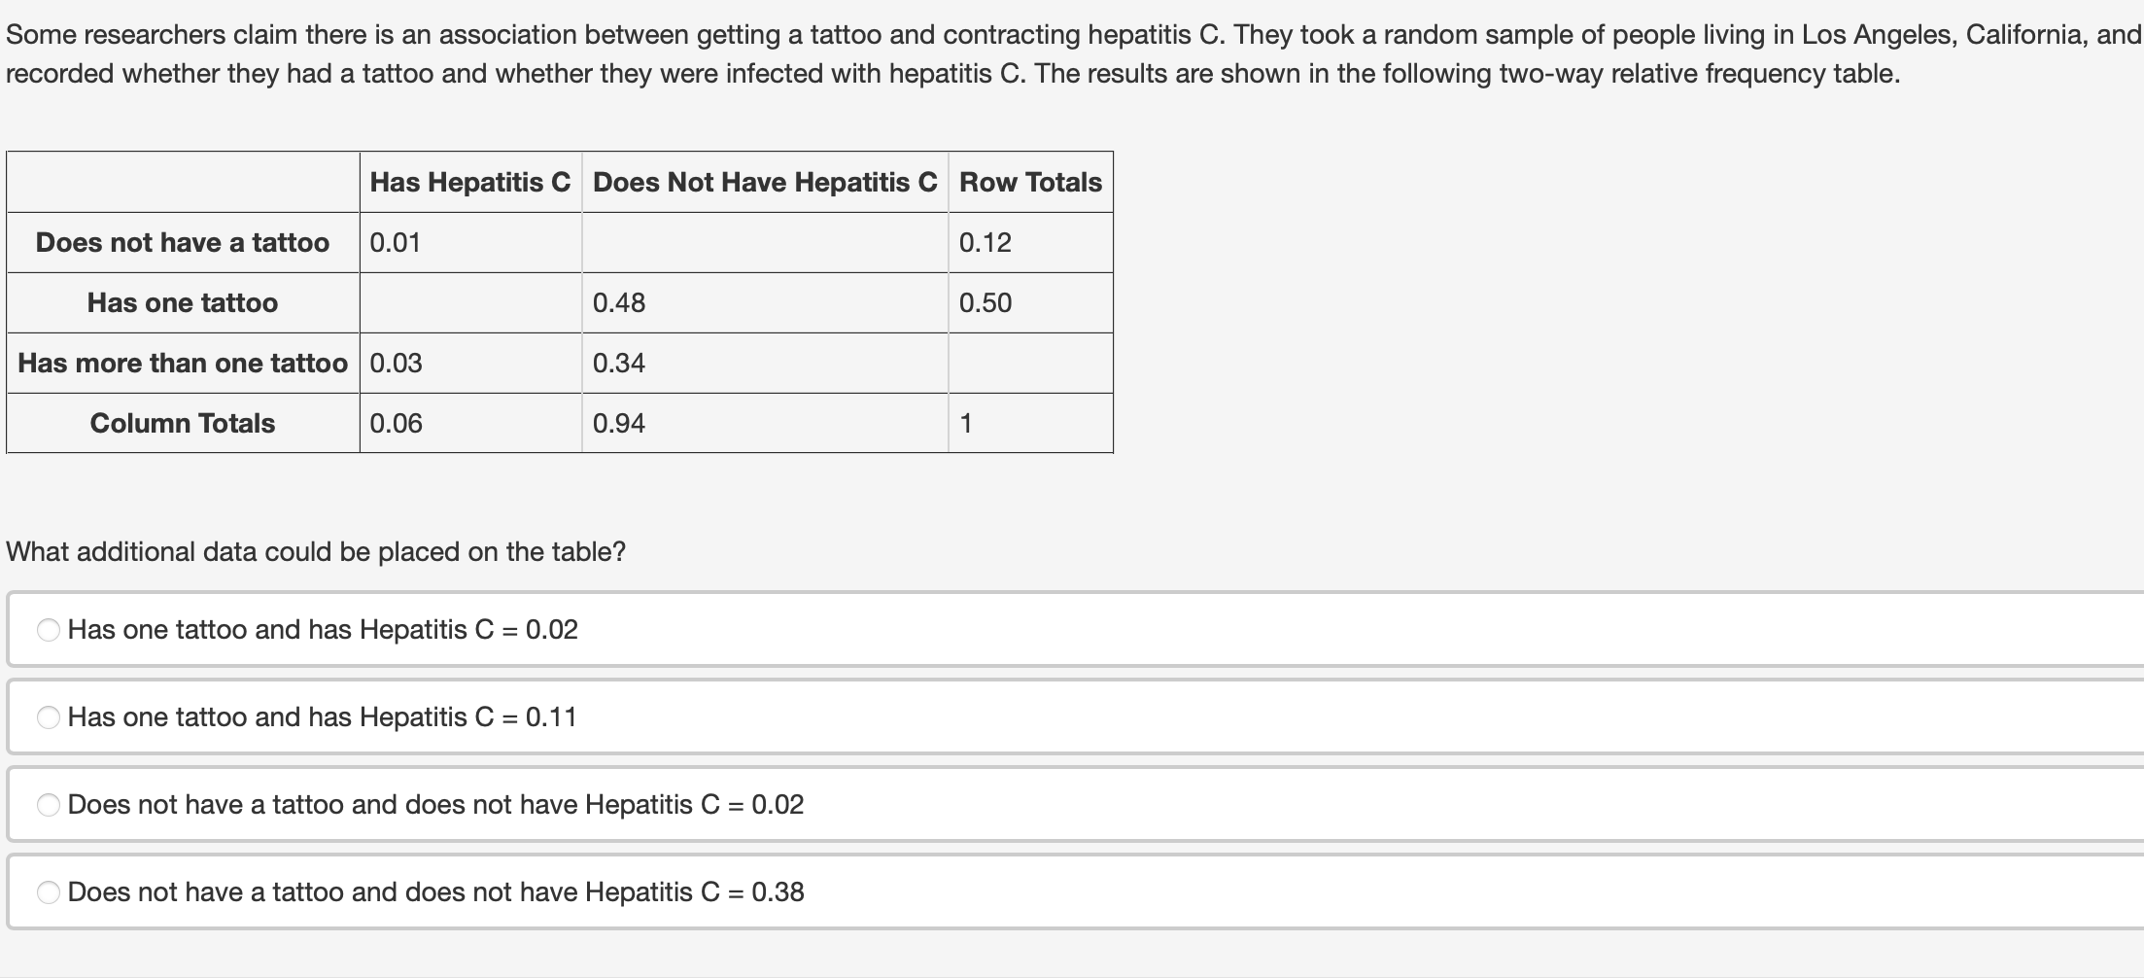Click the 'Column Totals' row label
Image resolution: width=2144 pixels, height=978 pixels.
tap(183, 424)
